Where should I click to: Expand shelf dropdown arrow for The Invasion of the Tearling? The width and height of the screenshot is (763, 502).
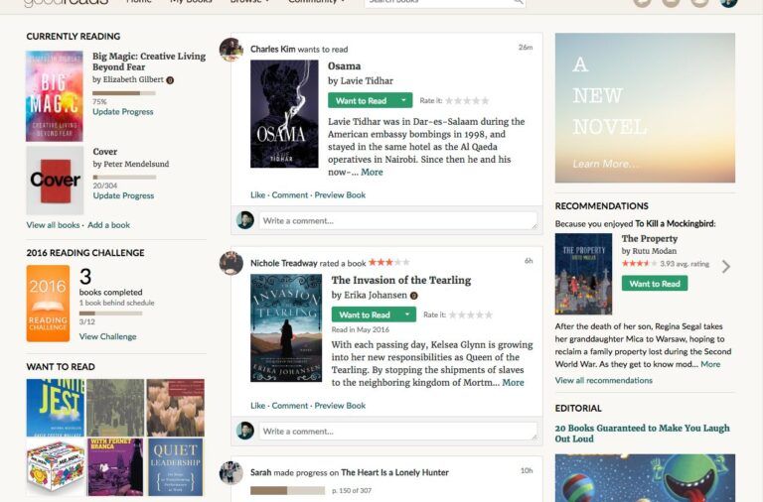pyautogui.click(x=407, y=314)
